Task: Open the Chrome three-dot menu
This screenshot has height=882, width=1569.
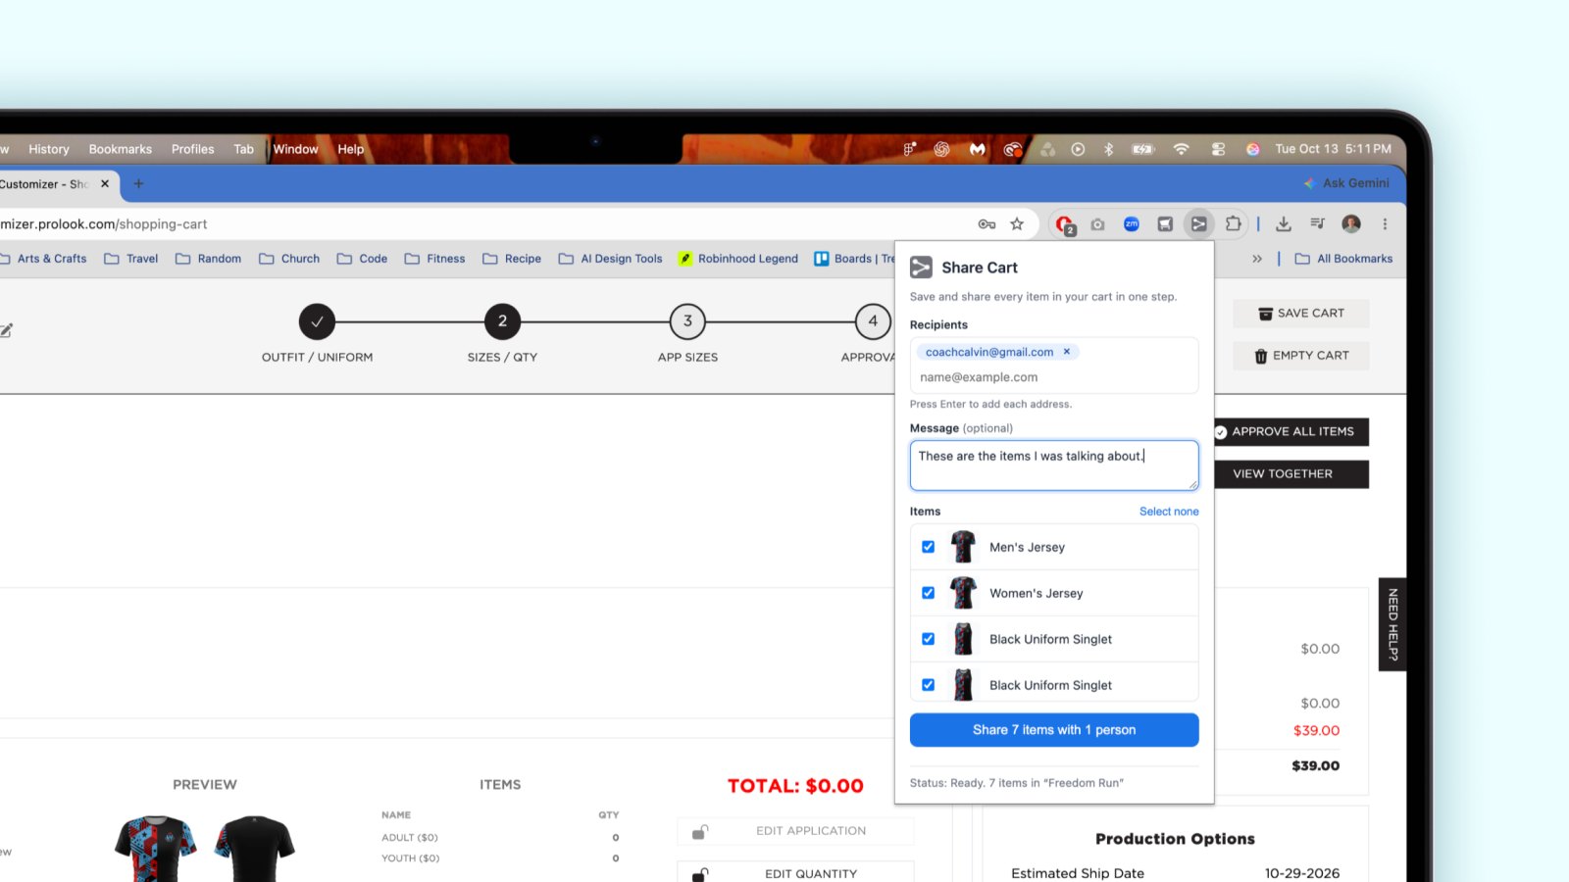Action: pos(1385,224)
